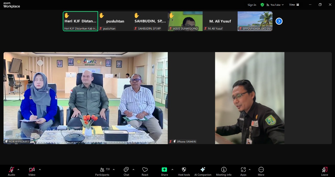Screen dimensions: 335x177
Task: Expand the YouTube live stream dropdown
Action: coord(283,5)
